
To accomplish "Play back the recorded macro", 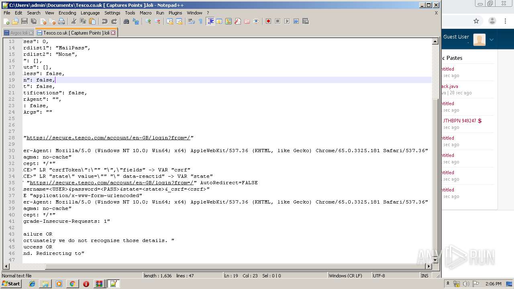I will 287,21.
